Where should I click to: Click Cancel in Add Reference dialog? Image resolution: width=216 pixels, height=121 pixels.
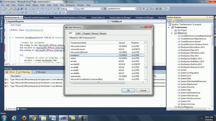click(143, 90)
